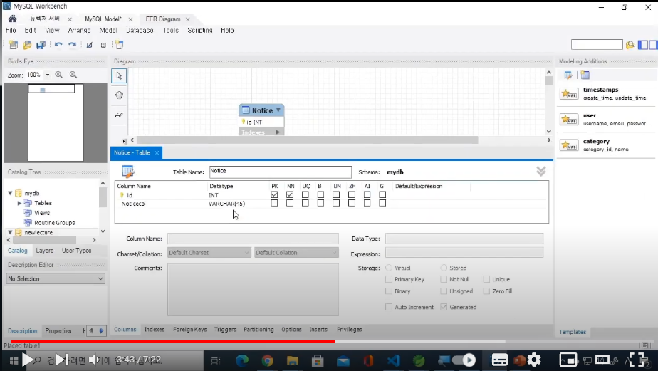The width and height of the screenshot is (658, 371).
Task: Switch to the Layers tab
Action: point(44,251)
